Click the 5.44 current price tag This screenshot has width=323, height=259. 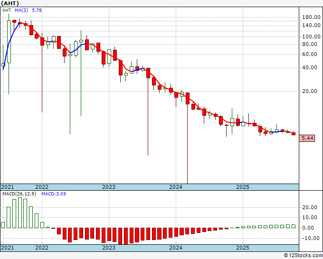[307, 138]
